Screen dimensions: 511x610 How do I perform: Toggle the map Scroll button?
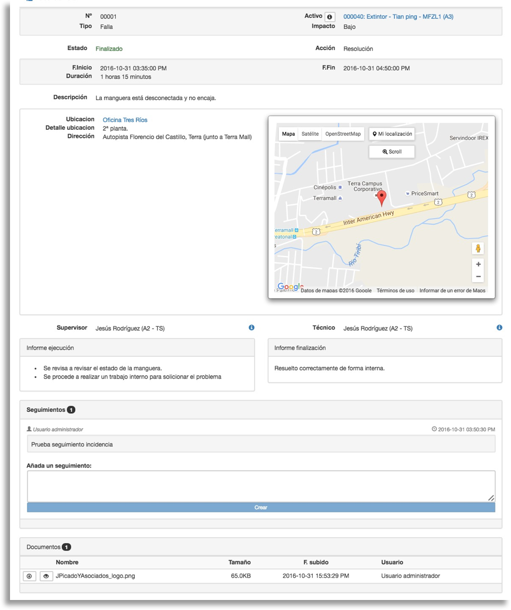pyautogui.click(x=391, y=151)
